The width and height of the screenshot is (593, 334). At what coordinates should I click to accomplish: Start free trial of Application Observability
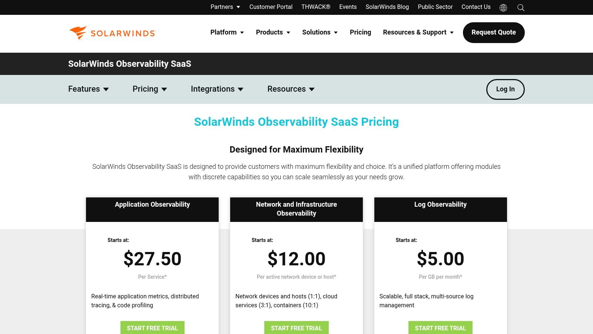152,328
